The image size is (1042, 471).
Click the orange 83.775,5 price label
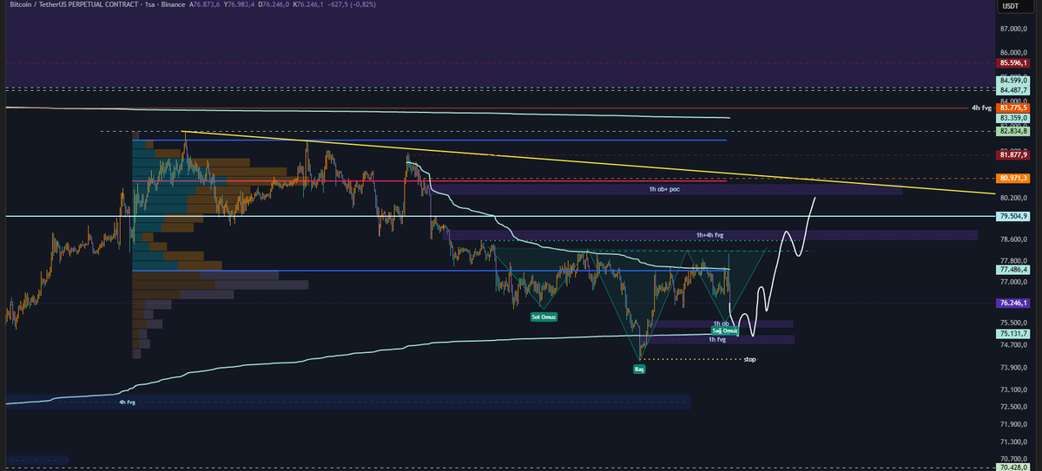click(x=1013, y=108)
